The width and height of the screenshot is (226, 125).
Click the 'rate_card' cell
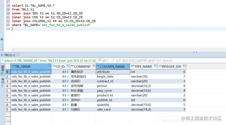coord(113,109)
